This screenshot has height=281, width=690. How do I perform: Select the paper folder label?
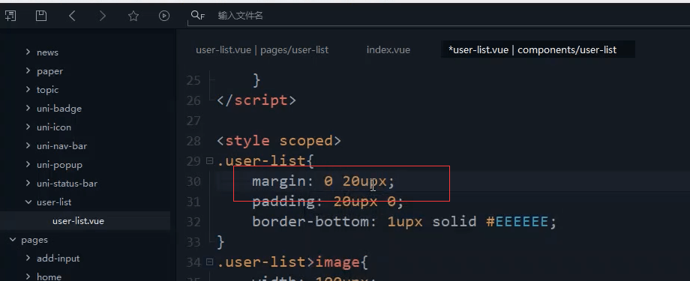tap(49, 71)
